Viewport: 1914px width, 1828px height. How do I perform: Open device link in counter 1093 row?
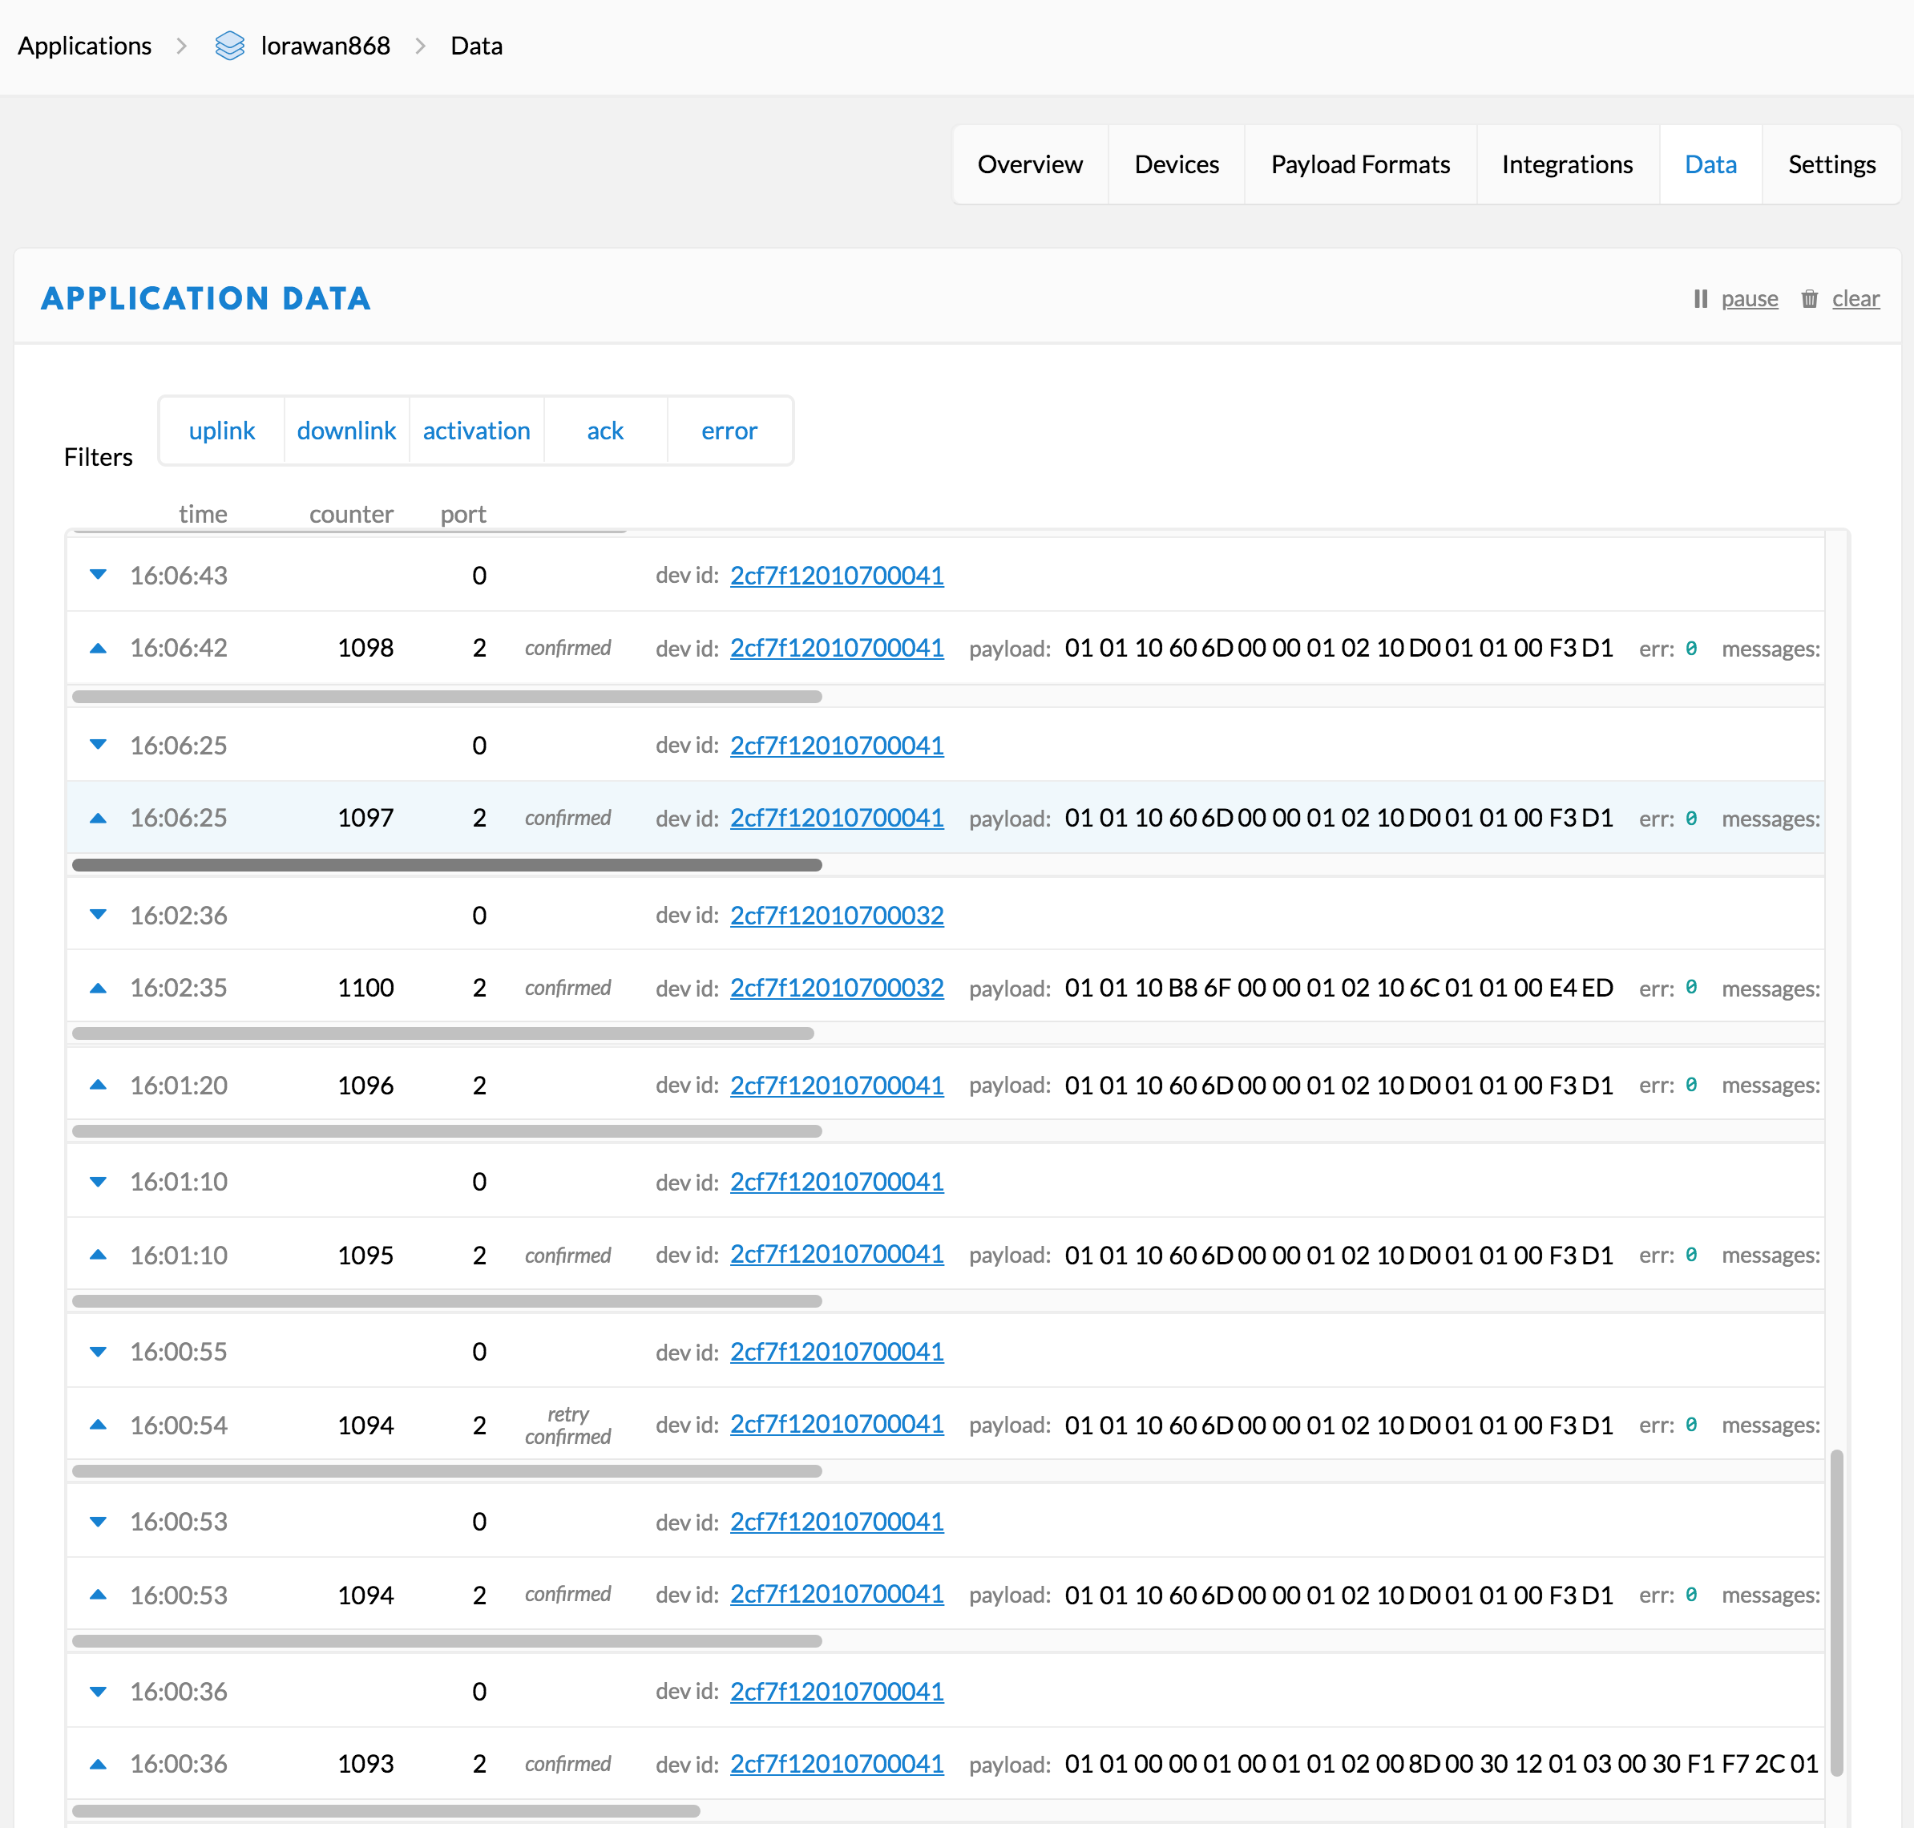(x=837, y=1764)
